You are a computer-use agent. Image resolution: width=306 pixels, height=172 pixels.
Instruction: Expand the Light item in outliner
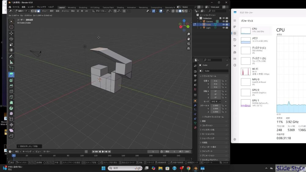coord(201,28)
